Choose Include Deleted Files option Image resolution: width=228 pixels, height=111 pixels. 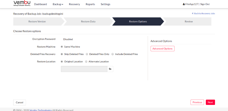point(112,54)
